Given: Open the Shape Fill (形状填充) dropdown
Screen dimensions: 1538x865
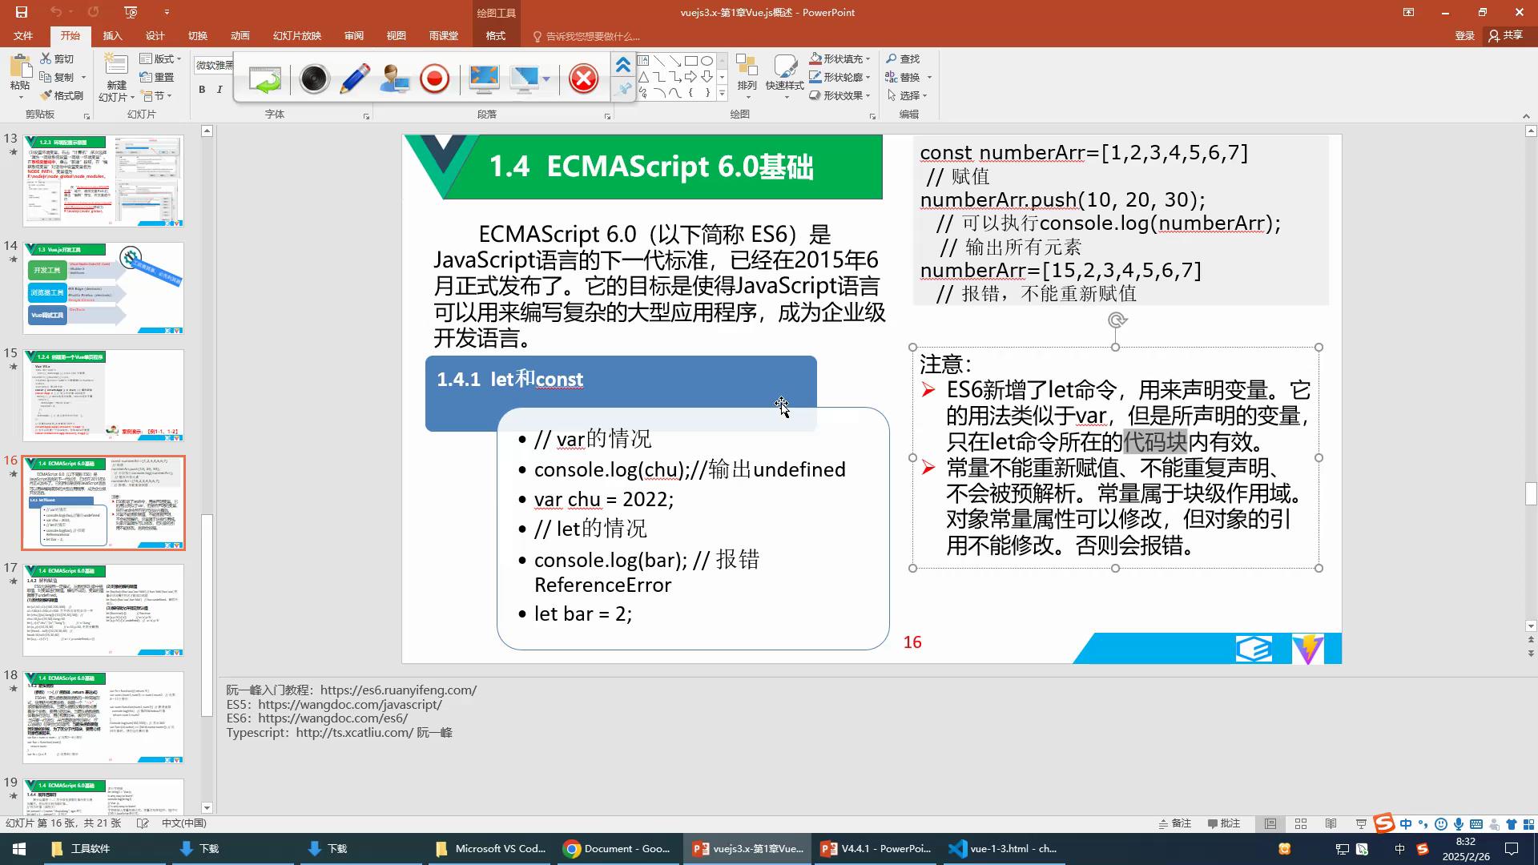Looking at the screenshot, I should point(868,58).
